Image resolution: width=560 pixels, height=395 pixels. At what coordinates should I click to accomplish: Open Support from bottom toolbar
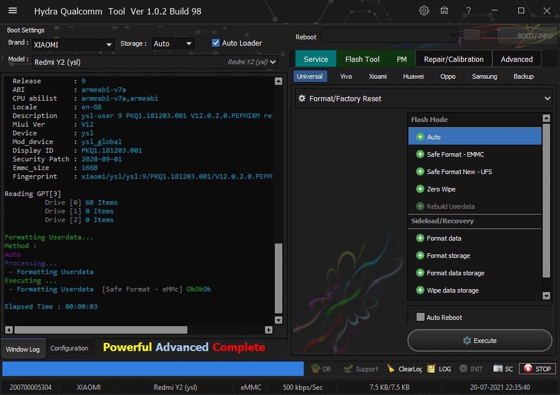[x=361, y=368]
